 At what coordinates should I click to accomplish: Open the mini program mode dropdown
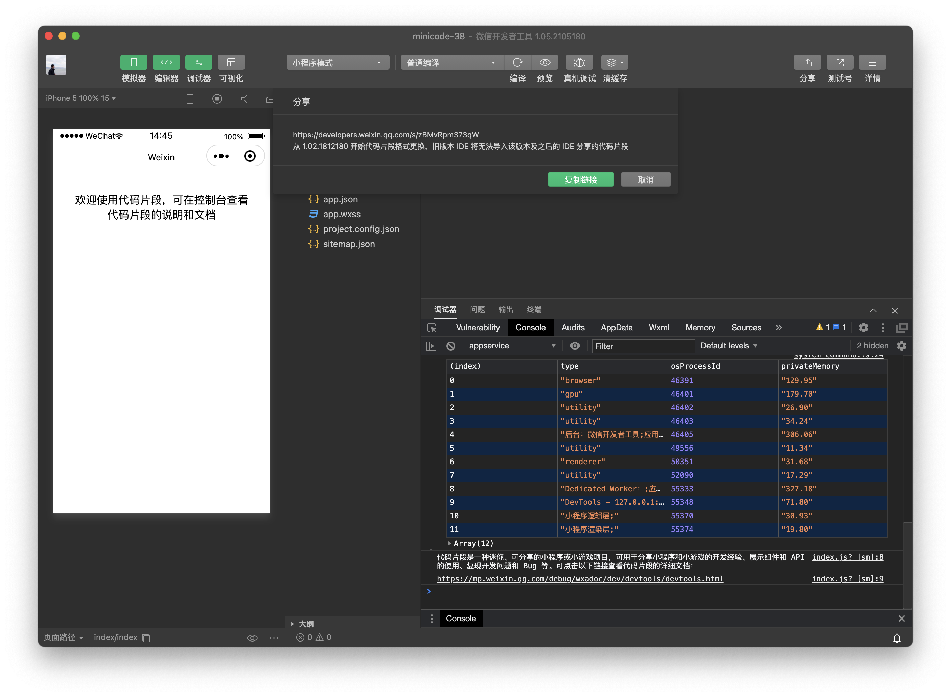pos(338,63)
